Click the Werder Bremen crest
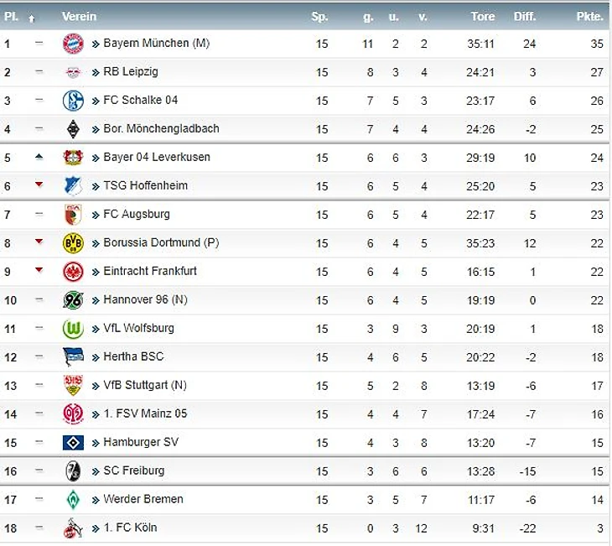This screenshot has width=612, height=546. [x=74, y=500]
